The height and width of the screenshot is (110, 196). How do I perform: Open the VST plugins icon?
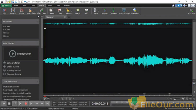[x=86, y=11]
